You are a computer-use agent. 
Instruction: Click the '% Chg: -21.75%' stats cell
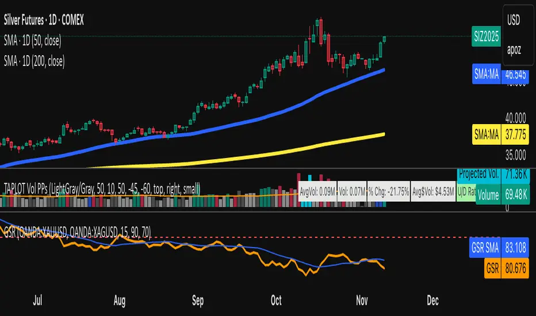[x=389, y=192]
